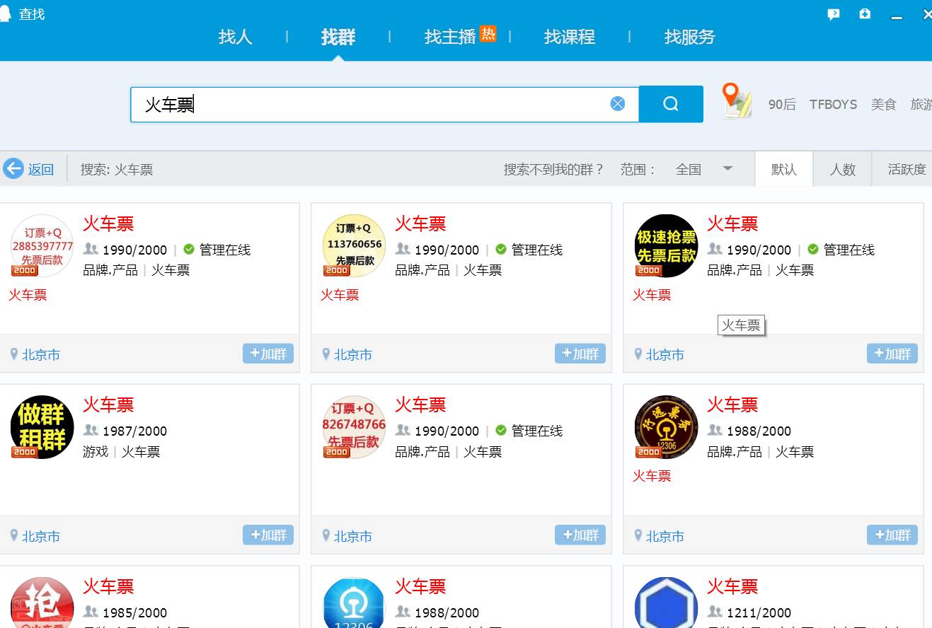Click 北京市 location in the 113760656 card
932x628 pixels.
(353, 355)
